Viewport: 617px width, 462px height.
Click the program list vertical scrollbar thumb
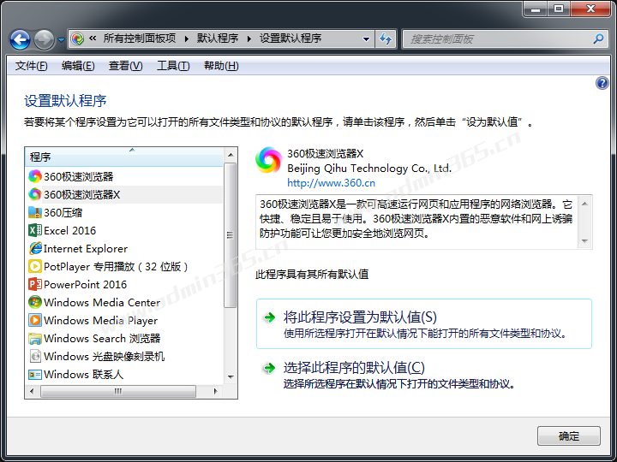click(x=231, y=235)
